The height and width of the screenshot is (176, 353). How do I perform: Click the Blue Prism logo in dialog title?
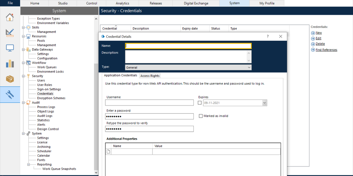103,36
